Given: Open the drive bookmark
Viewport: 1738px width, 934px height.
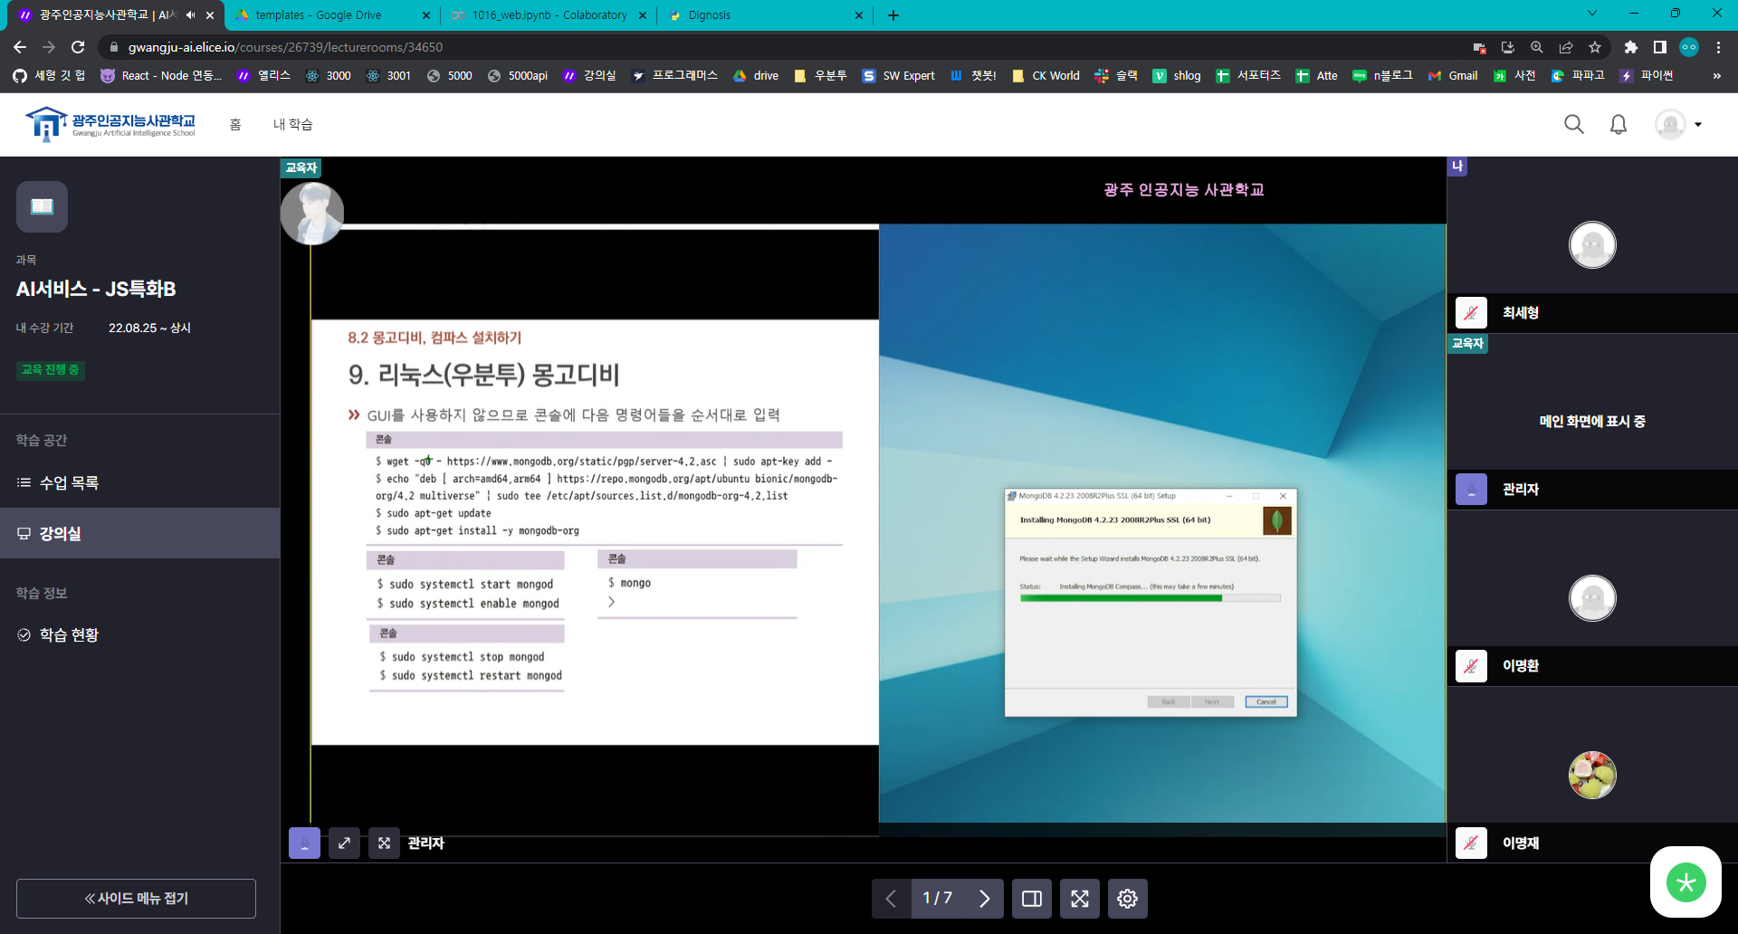Looking at the screenshot, I should click(756, 76).
